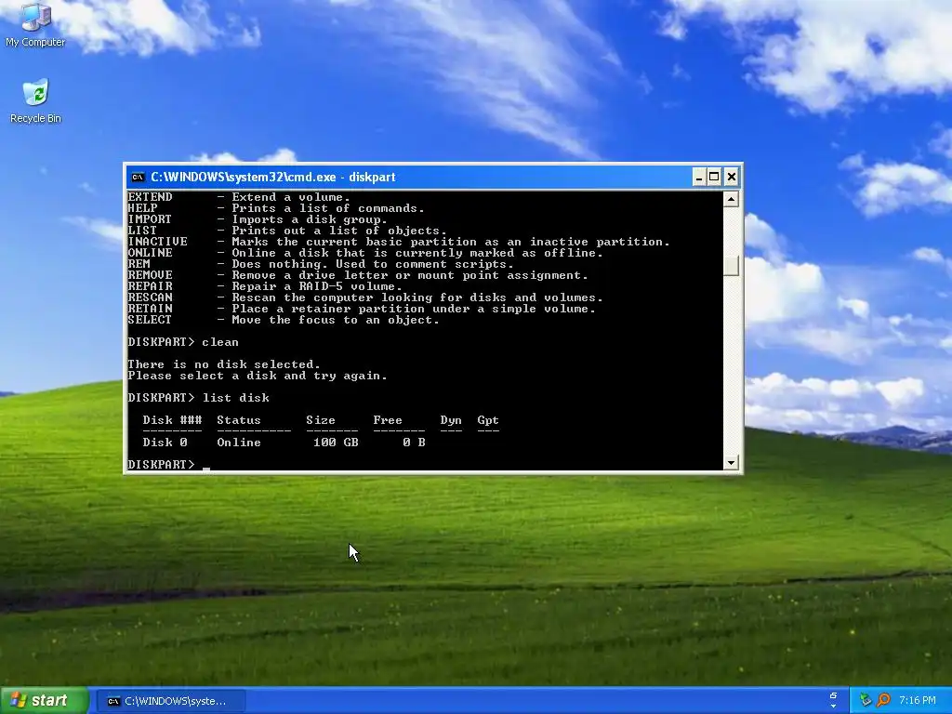Click the RETAIN command help line
Image resolution: width=952 pixels, height=714 pixels.
coord(362,309)
